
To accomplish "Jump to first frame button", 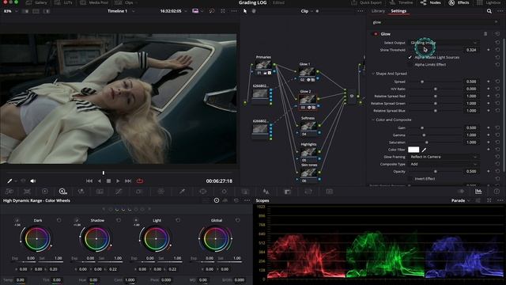I will [89, 181].
